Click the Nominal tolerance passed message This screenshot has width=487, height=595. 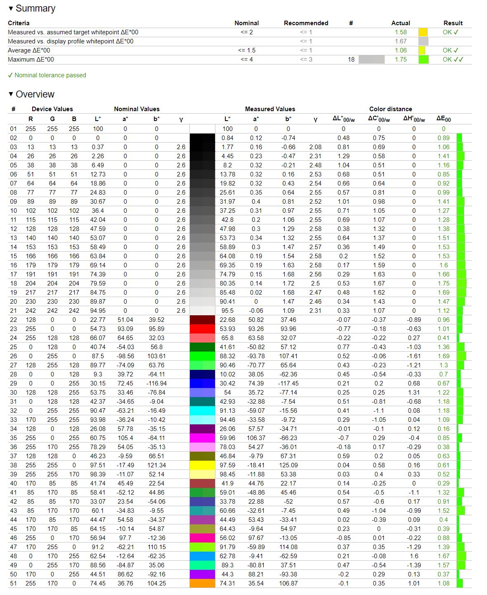click(47, 75)
